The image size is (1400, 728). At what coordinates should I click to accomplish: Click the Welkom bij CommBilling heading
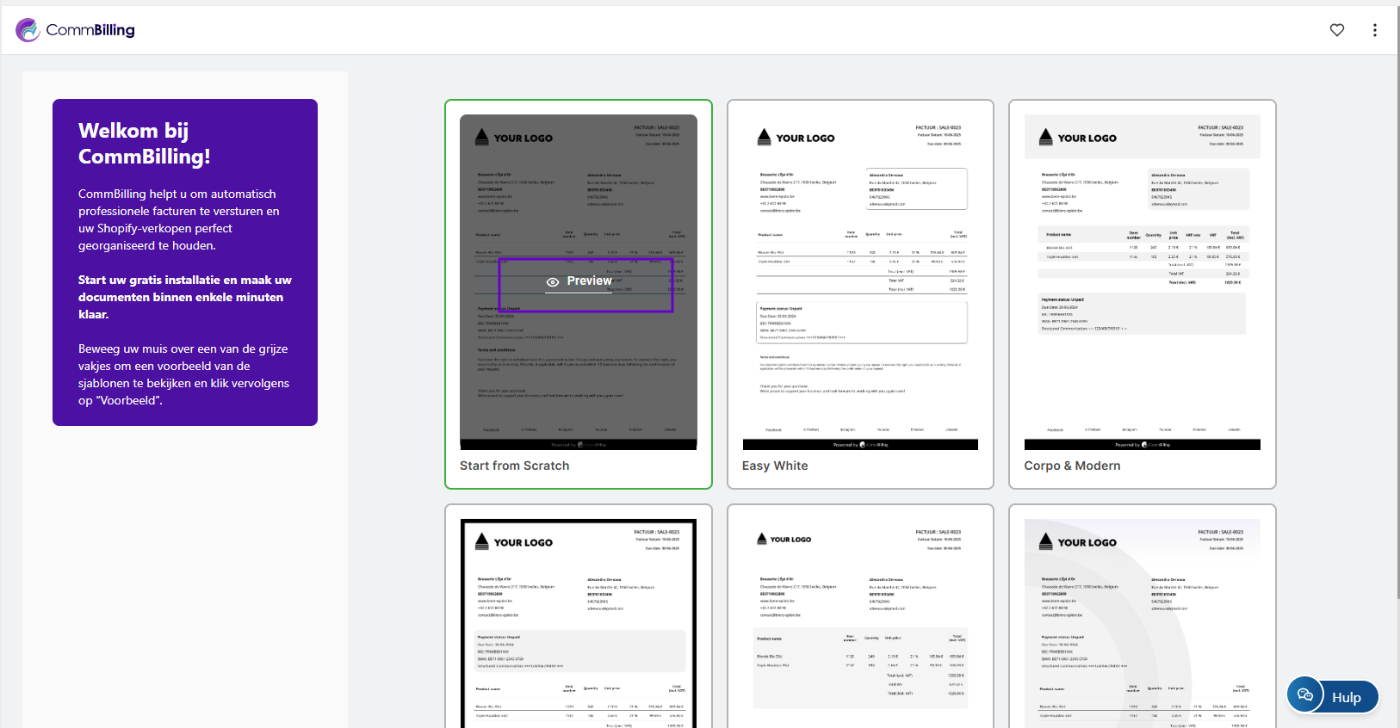tap(144, 144)
